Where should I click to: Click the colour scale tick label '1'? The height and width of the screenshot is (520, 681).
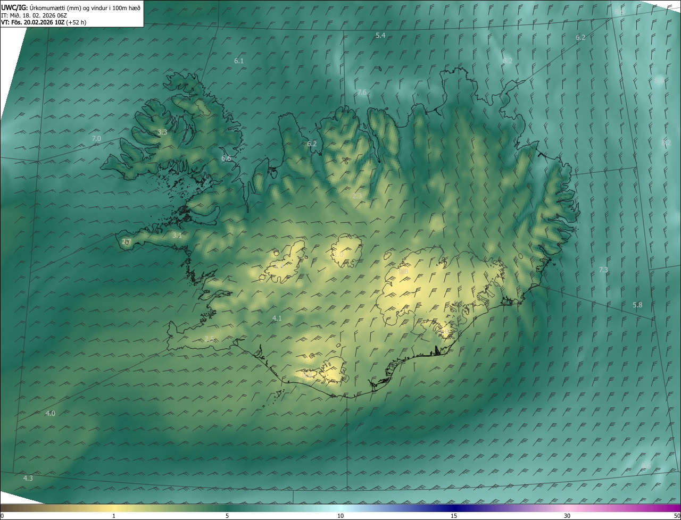pyautogui.click(x=114, y=516)
